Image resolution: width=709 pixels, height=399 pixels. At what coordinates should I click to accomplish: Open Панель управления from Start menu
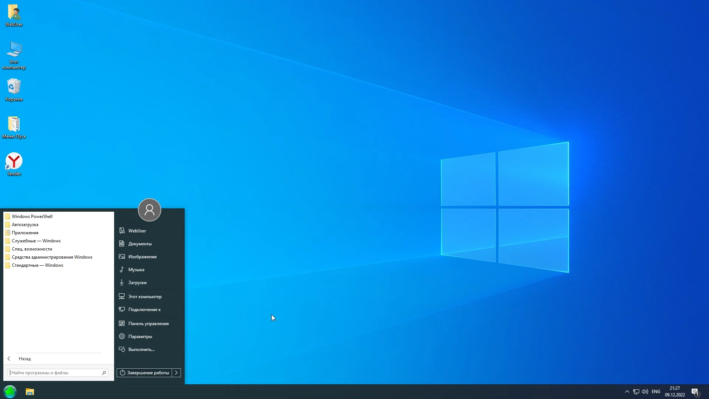click(148, 324)
